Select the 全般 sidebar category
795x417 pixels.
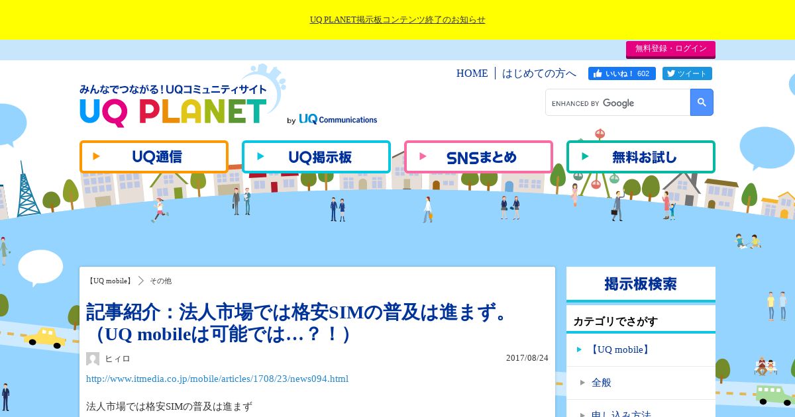pos(641,383)
